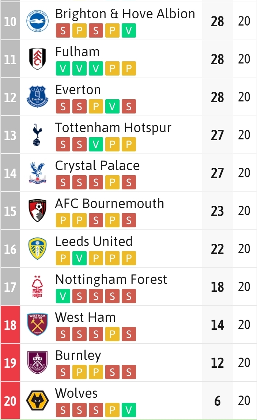Click Everton's green V form badge
257x420 pixels.
pyautogui.click(x=112, y=107)
